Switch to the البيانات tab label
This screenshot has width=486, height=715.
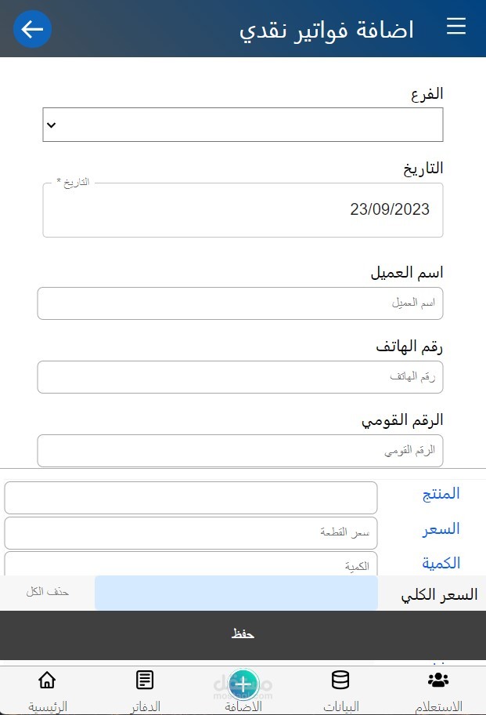(x=341, y=706)
